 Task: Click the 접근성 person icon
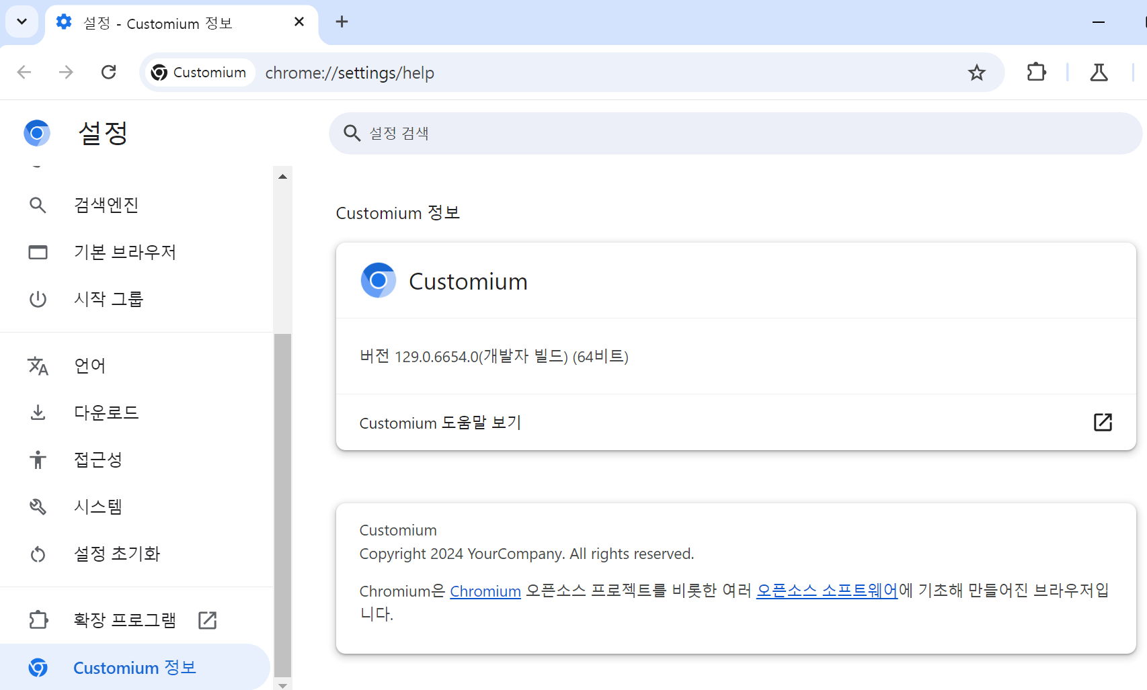pyautogui.click(x=38, y=460)
